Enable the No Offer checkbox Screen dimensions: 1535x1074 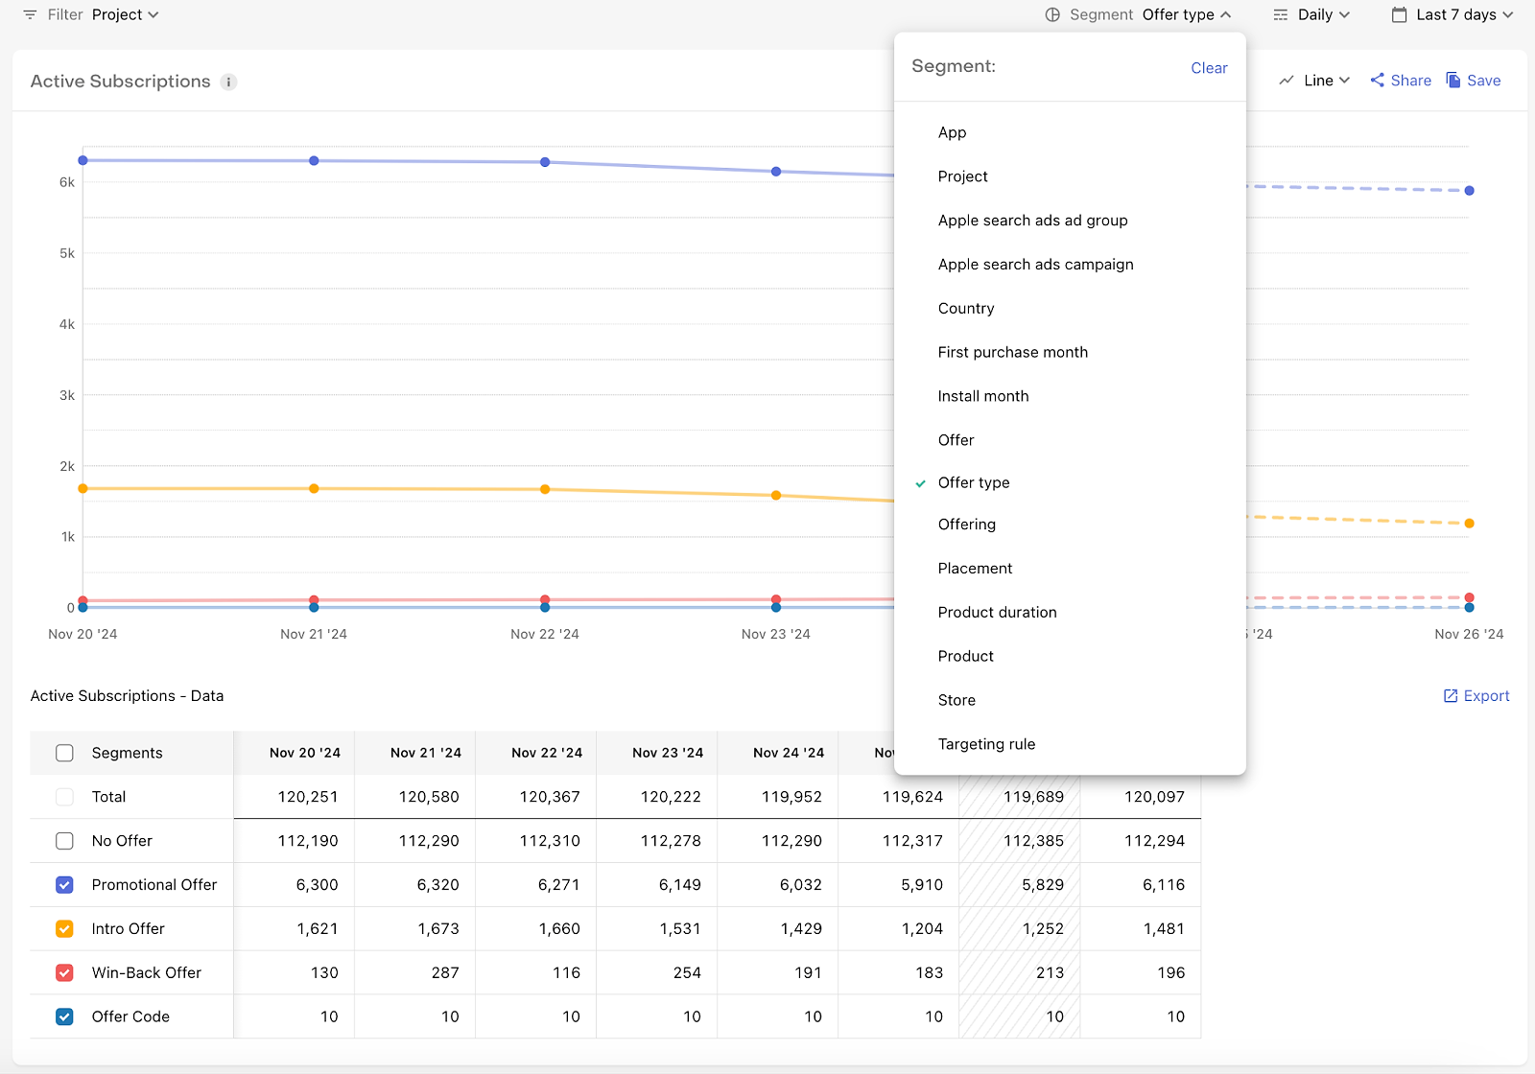64,841
